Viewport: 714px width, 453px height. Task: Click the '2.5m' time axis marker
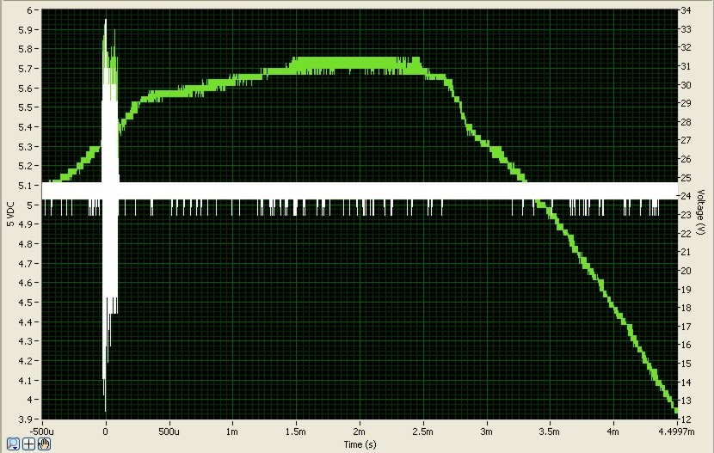tap(422, 432)
